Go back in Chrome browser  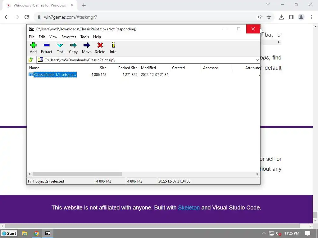7,17
